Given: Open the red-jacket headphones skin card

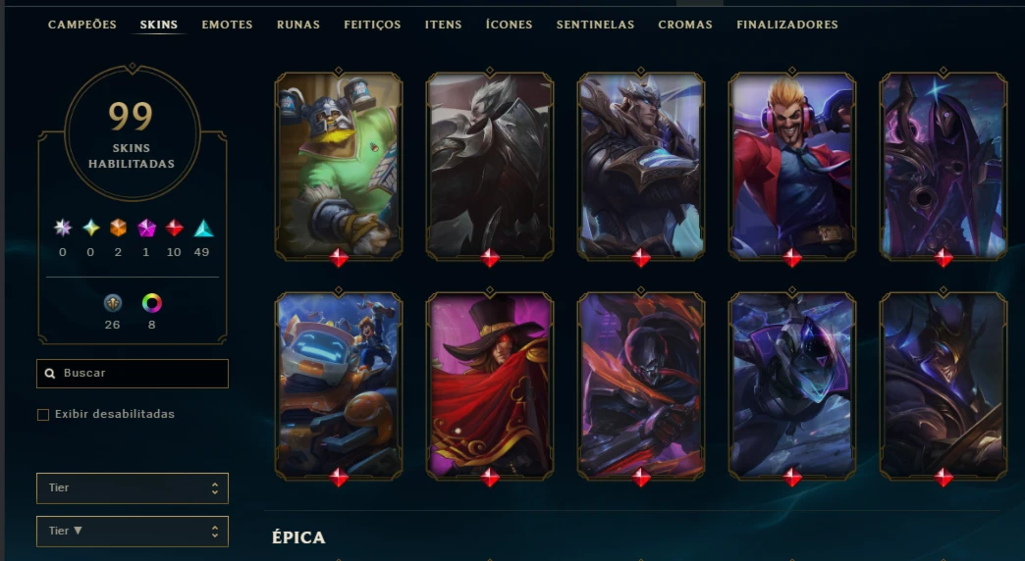Looking at the screenshot, I should click(792, 166).
